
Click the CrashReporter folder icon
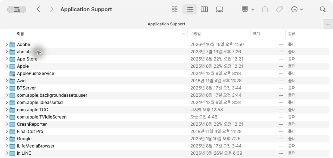click(x=12, y=124)
